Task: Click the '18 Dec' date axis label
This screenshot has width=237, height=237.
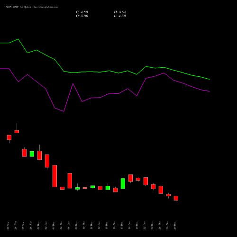Action: pyautogui.click(x=129, y=226)
